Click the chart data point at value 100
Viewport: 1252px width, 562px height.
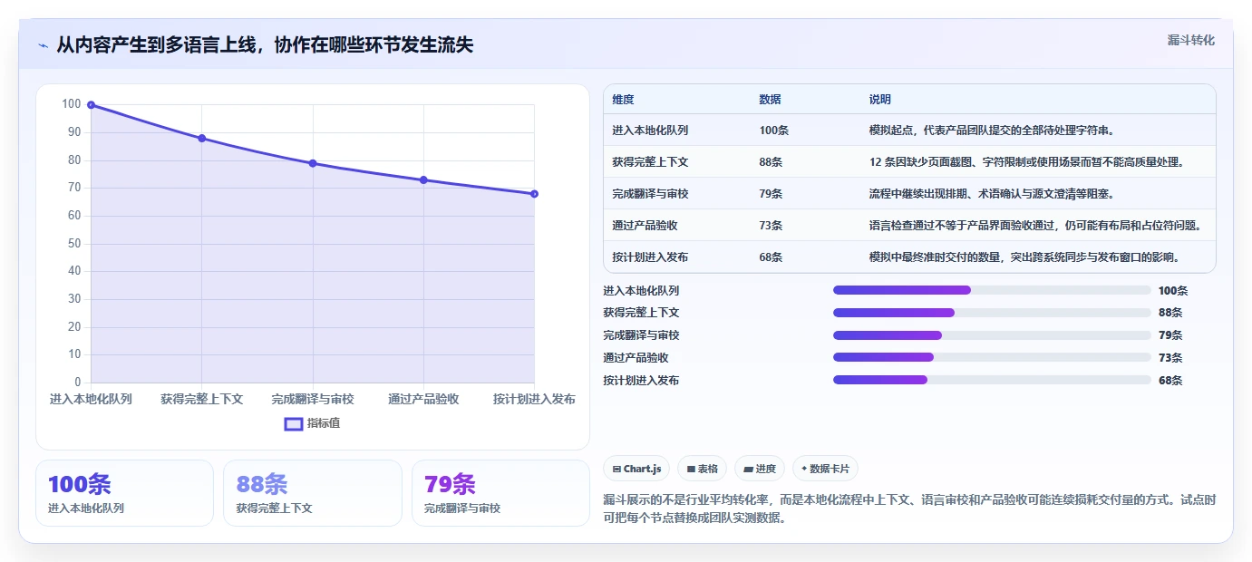tap(91, 105)
